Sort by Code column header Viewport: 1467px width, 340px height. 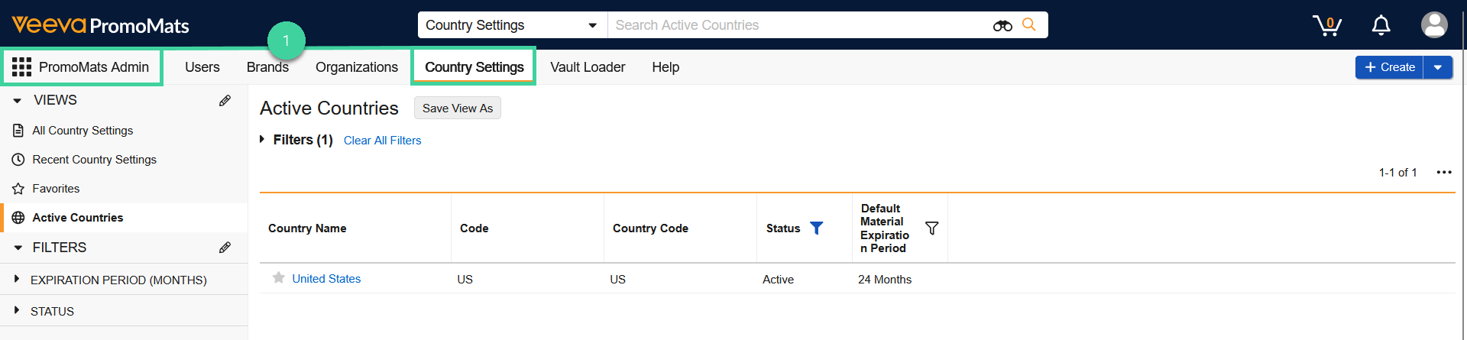474,228
